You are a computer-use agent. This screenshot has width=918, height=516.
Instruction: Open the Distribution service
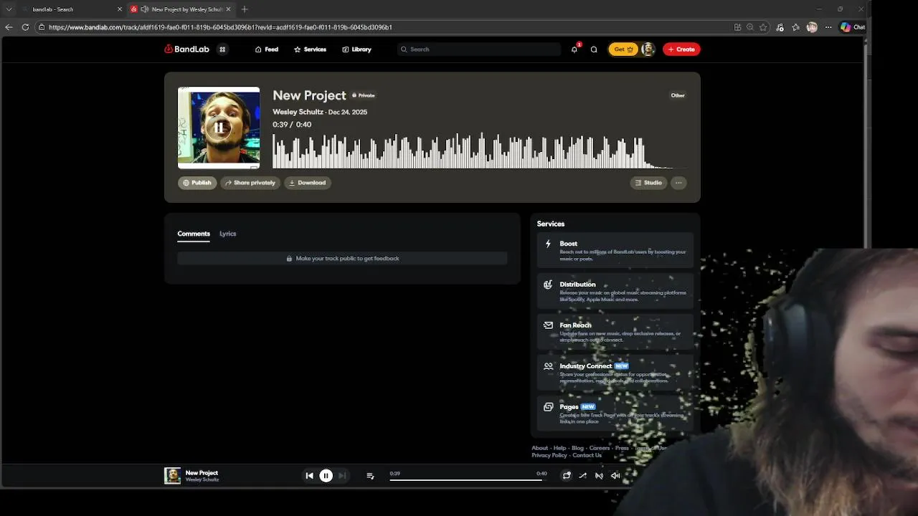point(615,291)
